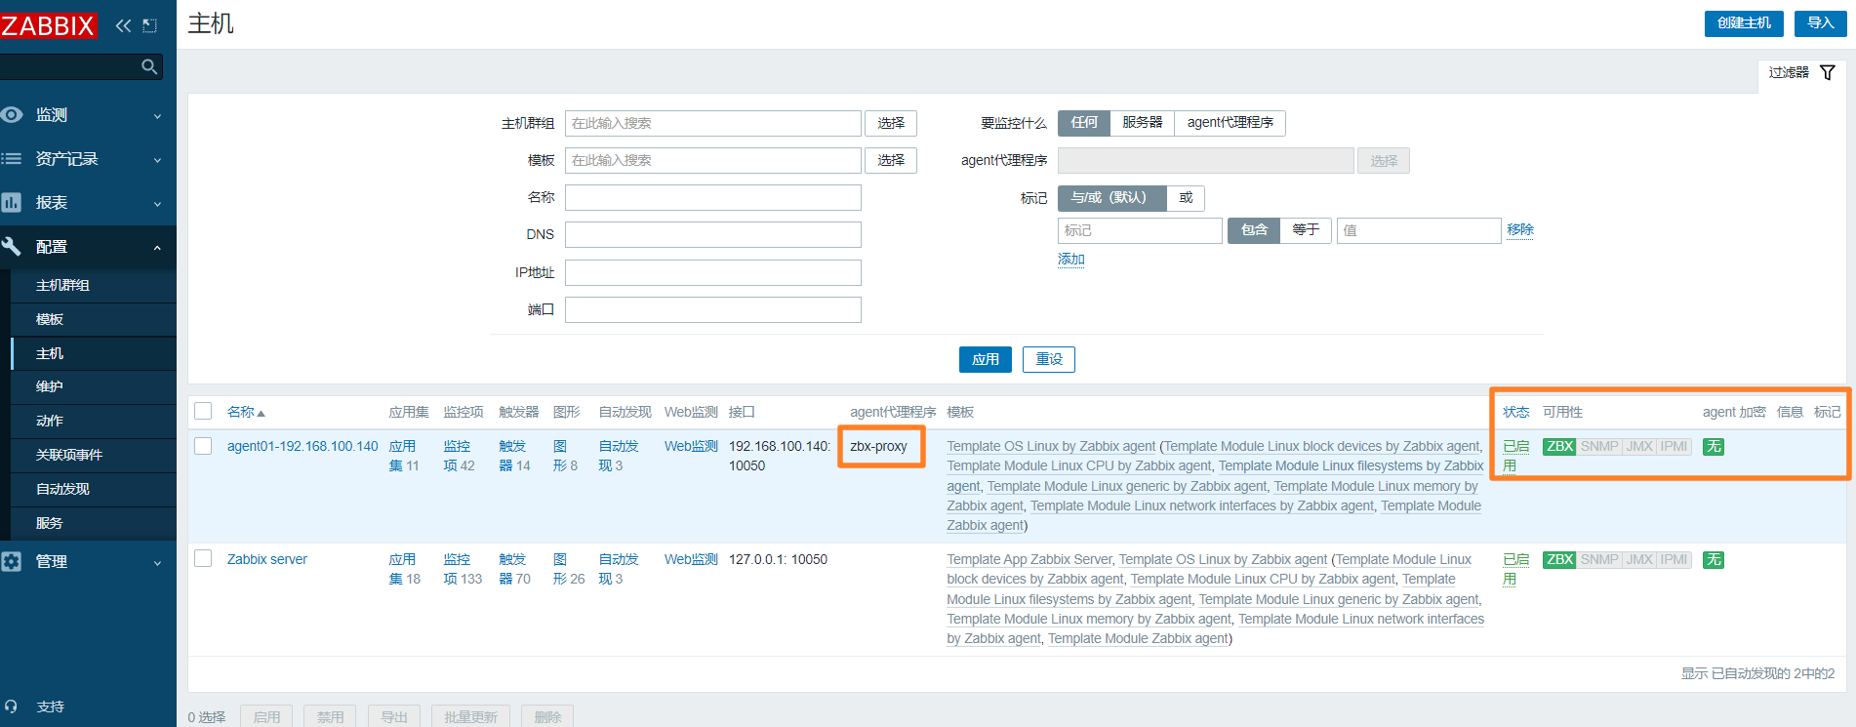Click ZBX availability badge for Zabbix server

tap(1559, 559)
